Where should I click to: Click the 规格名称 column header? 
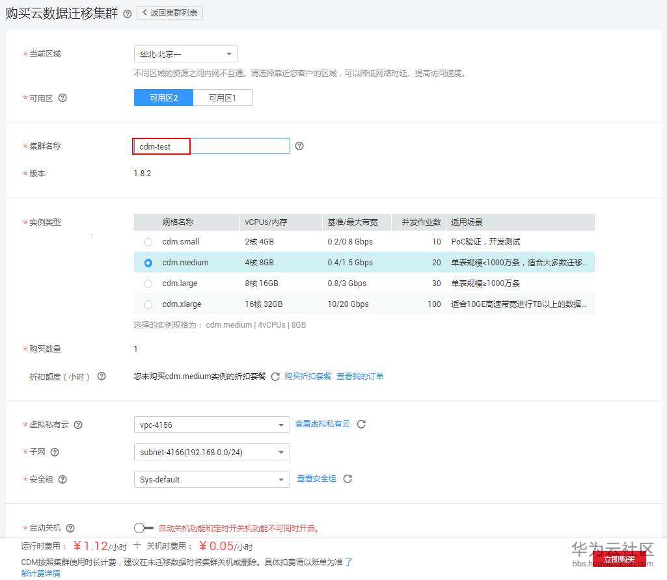178,222
